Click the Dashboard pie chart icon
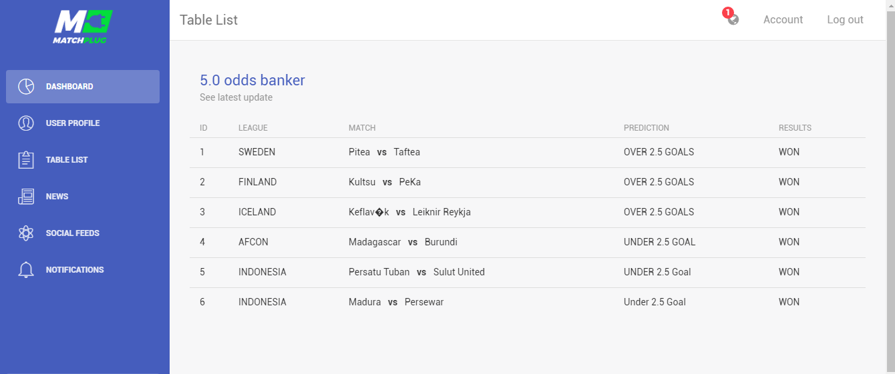895x374 pixels. 26,87
